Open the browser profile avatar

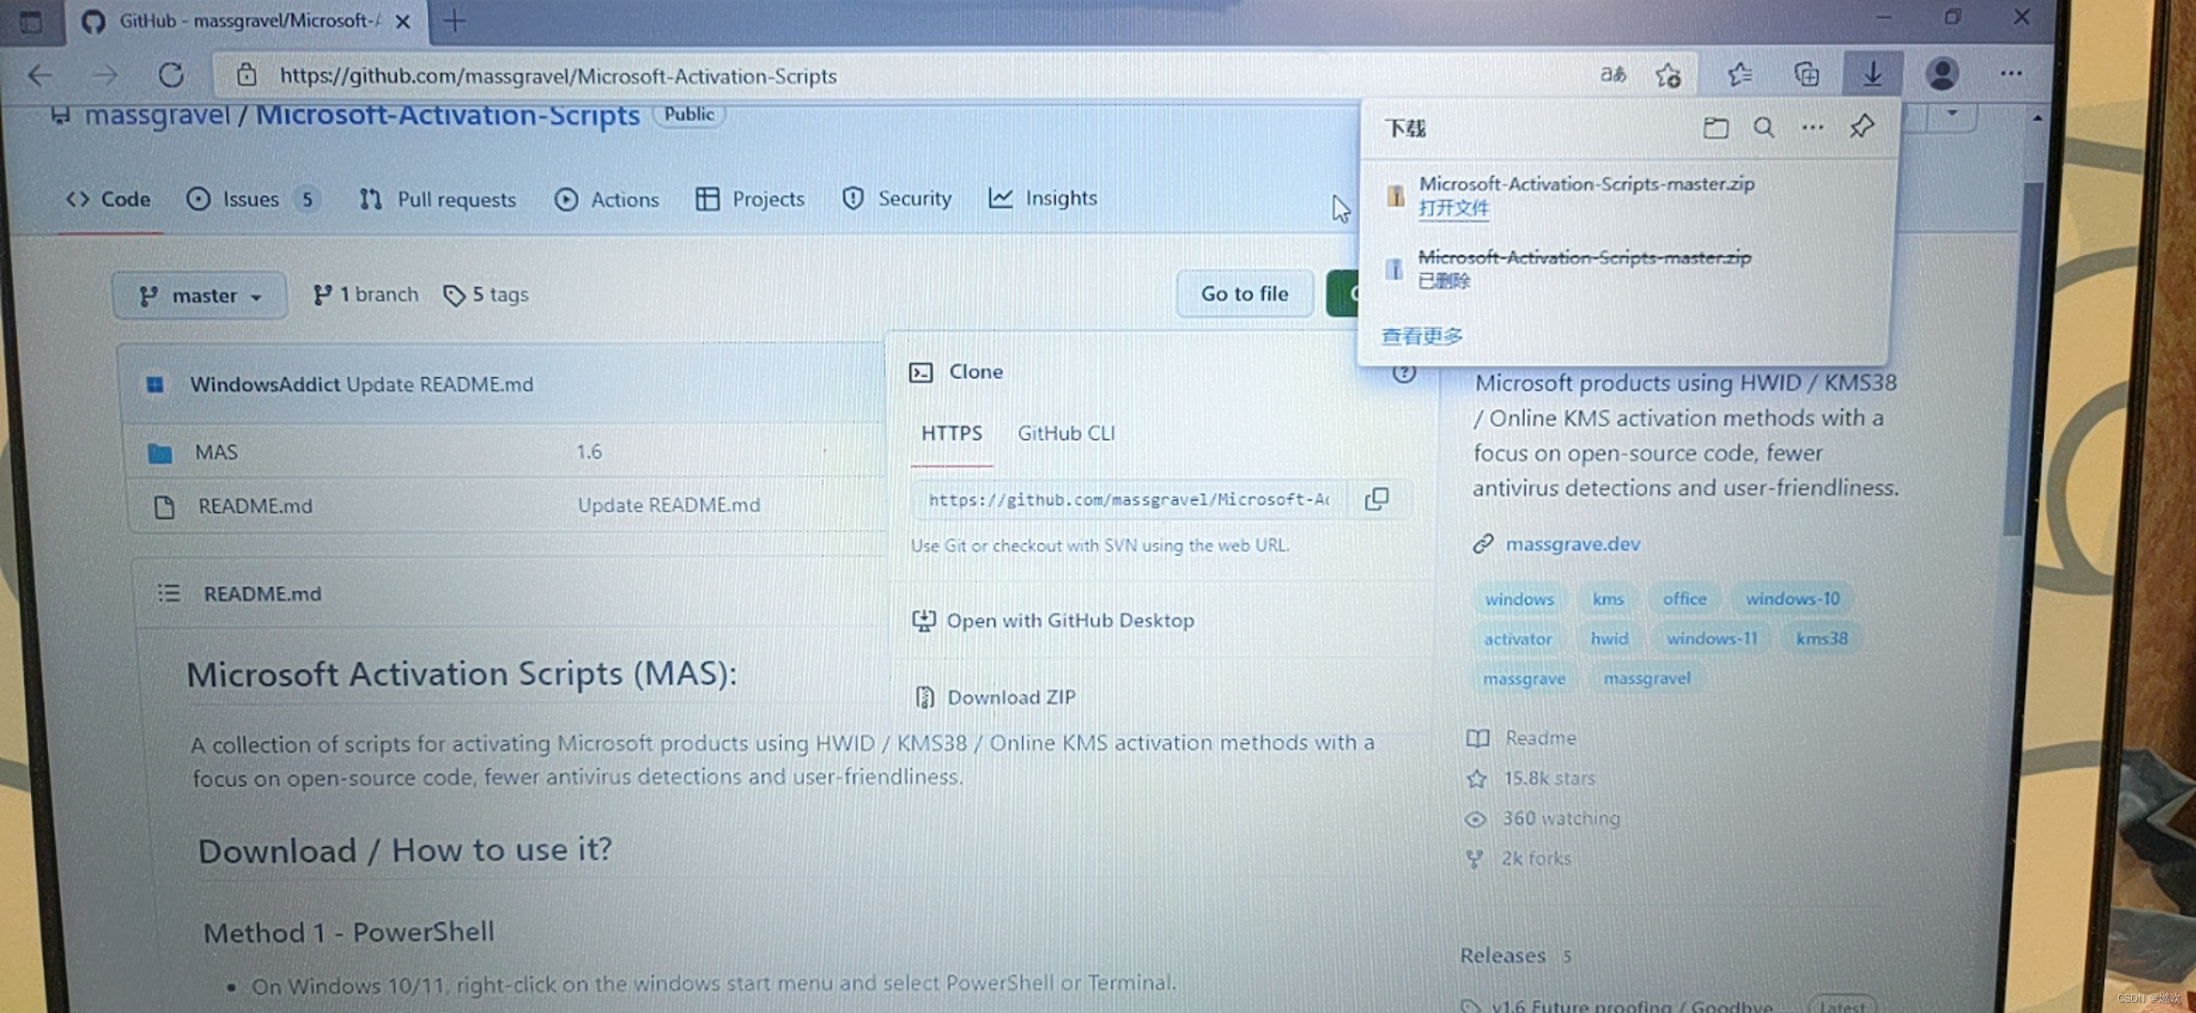1942,74
